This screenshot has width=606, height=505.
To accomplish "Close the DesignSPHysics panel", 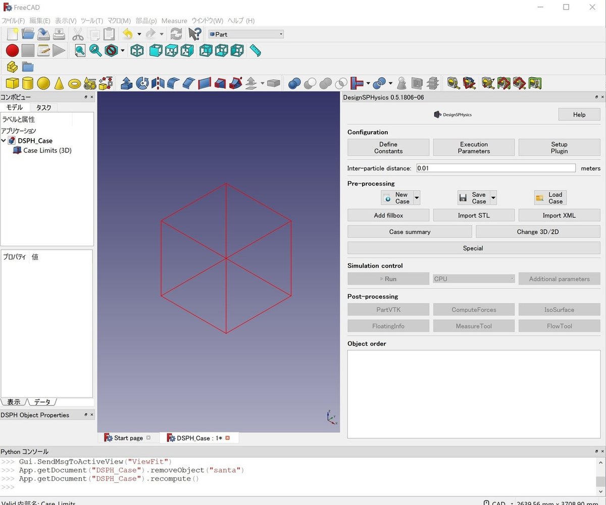I will pos(602,97).
